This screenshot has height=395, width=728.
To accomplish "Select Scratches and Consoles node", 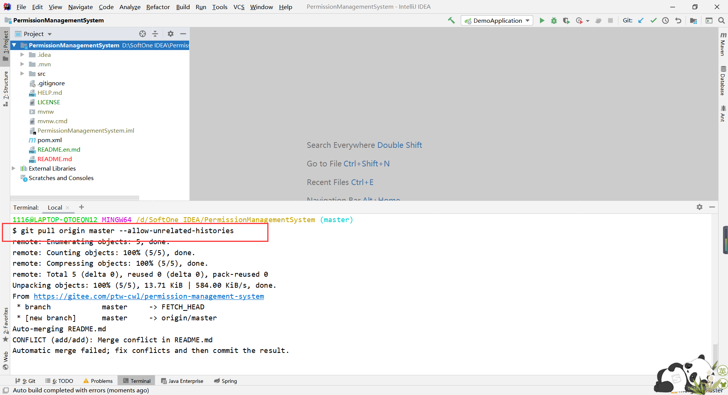I will pos(61,178).
